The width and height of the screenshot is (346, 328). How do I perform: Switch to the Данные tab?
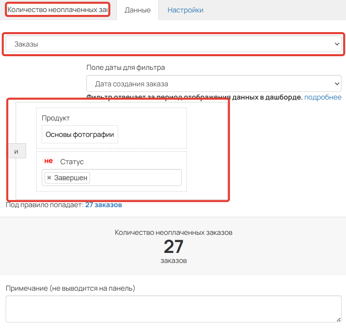pyautogui.click(x=137, y=10)
